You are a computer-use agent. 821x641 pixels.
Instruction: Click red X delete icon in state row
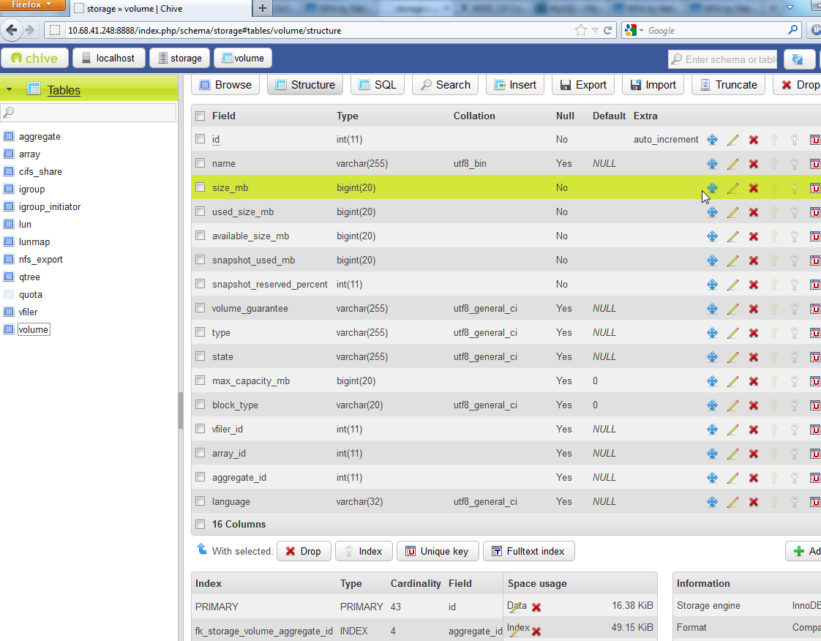(x=754, y=356)
